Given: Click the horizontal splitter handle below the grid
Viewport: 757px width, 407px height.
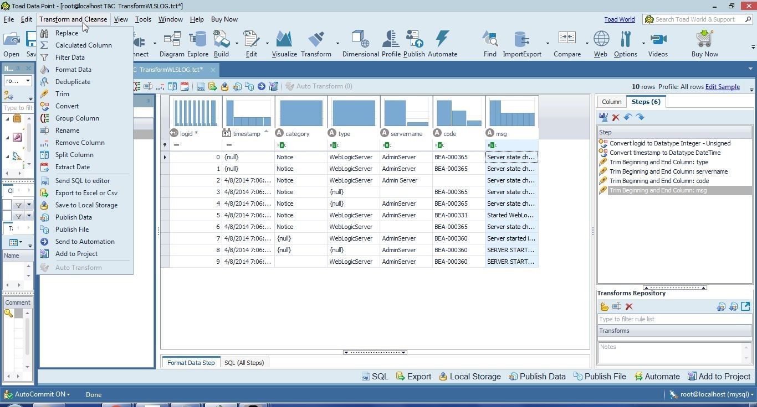Looking at the screenshot, I should [x=375, y=352].
